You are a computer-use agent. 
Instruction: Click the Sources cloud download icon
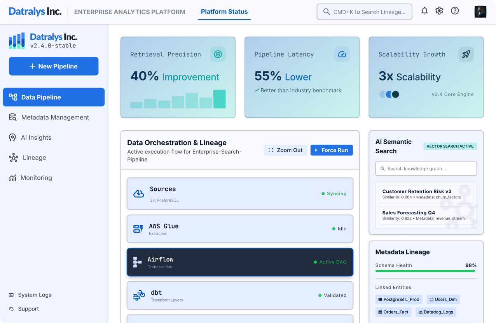coord(139,193)
